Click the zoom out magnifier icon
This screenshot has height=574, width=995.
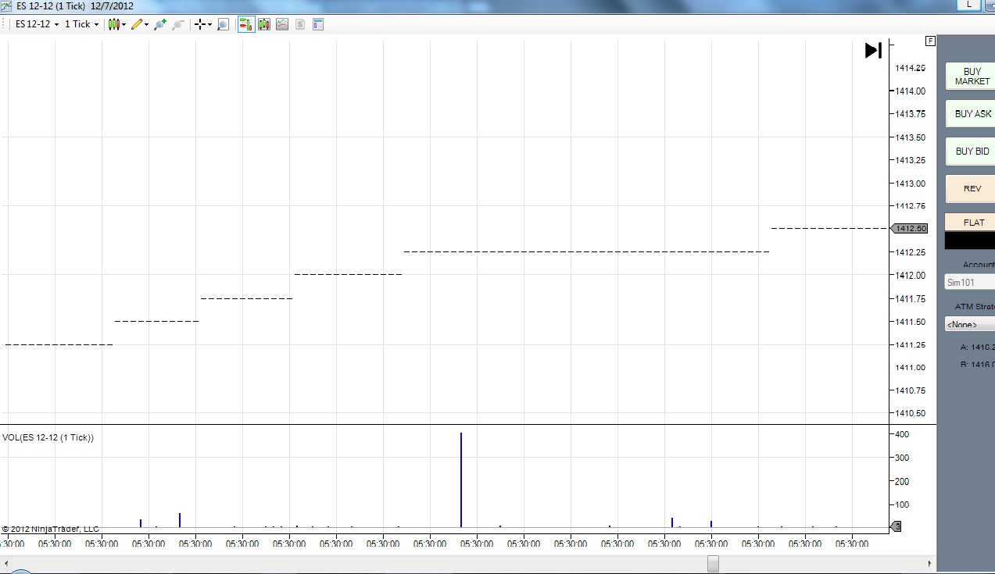pyautogui.click(x=177, y=24)
